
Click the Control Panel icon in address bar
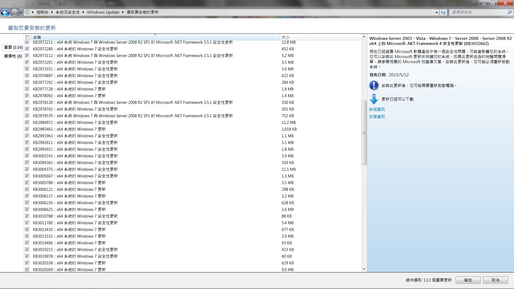27,12
